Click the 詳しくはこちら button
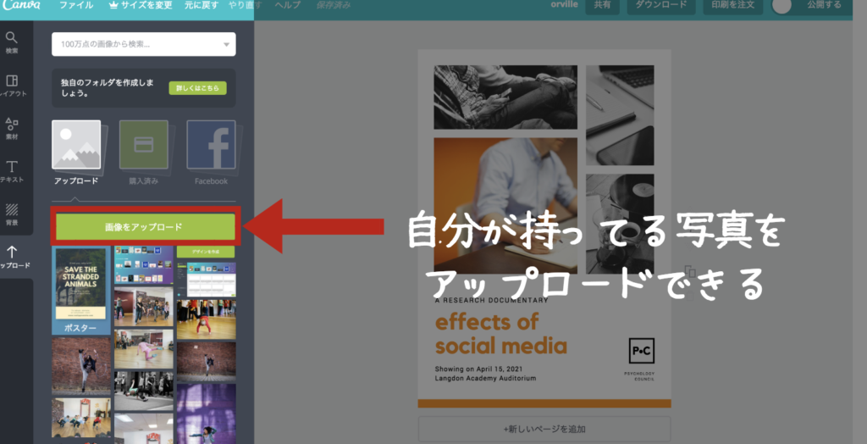The width and height of the screenshot is (867, 444). point(197,87)
